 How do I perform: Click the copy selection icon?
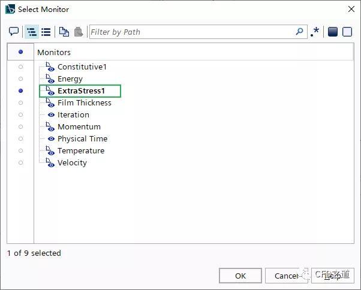click(x=64, y=32)
